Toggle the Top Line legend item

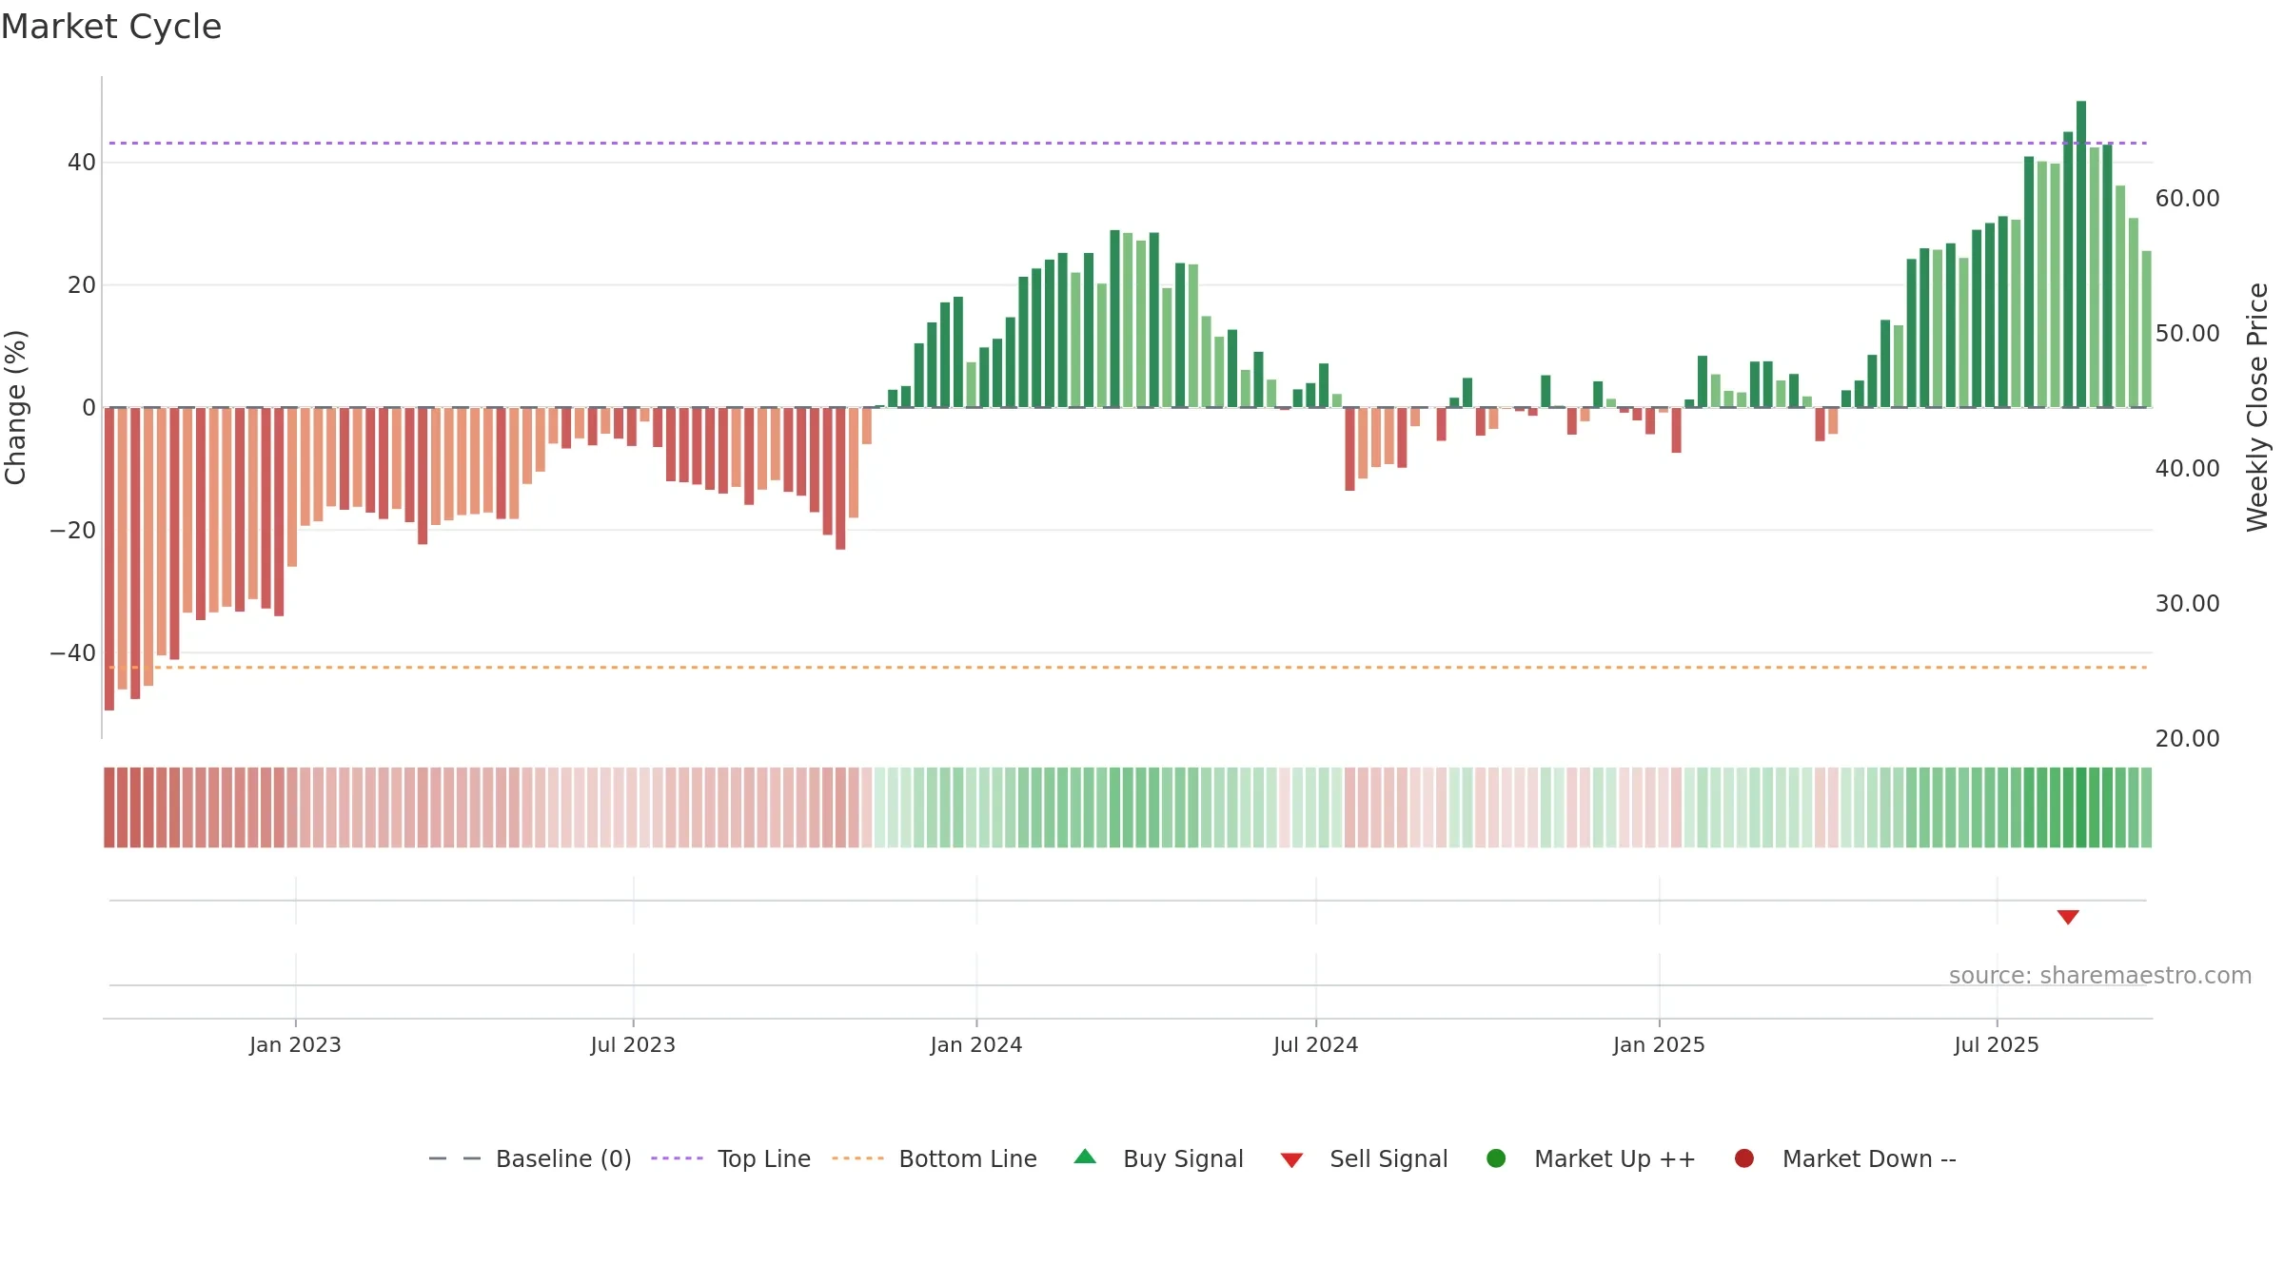(731, 1158)
